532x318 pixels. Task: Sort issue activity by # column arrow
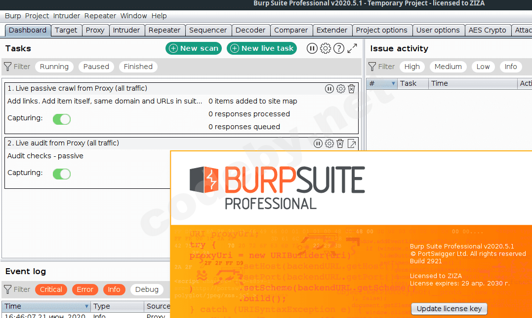(393, 84)
